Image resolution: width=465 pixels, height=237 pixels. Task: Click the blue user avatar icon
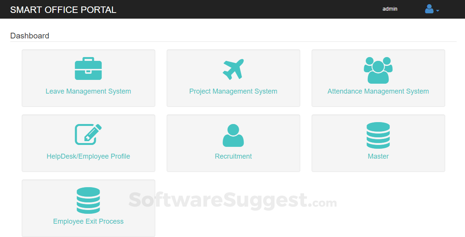[x=429, y=9]
